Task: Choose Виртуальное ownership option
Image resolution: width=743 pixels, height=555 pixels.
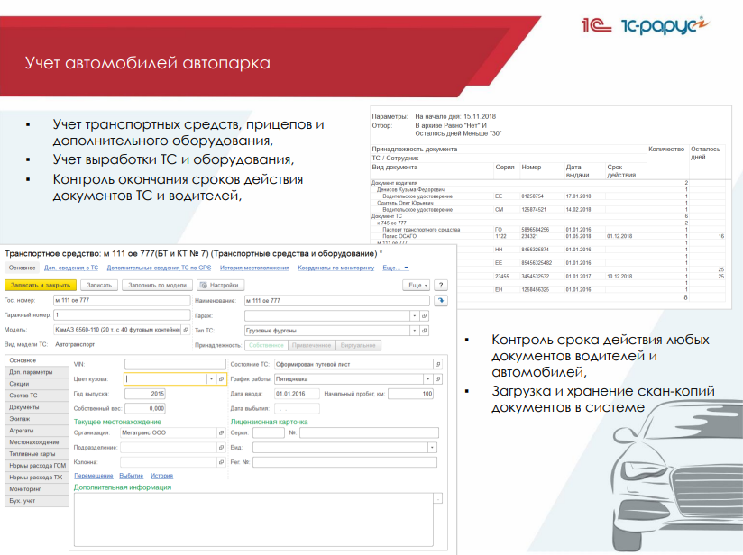Action: coord(358,345)
